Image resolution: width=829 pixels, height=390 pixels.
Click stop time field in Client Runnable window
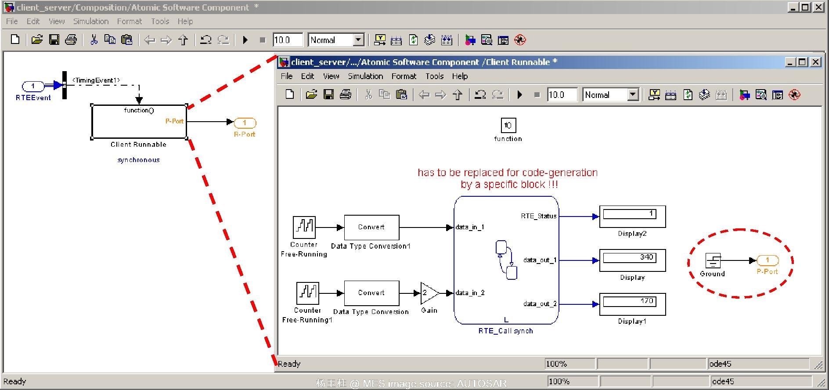(562, 95)
